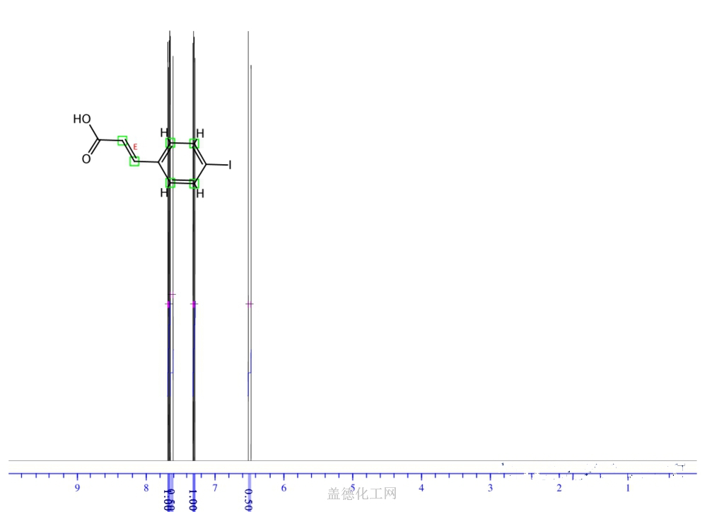Select the 0.50 integration label near 6.5 ppm
724x512 pixels.
(248, 498)
